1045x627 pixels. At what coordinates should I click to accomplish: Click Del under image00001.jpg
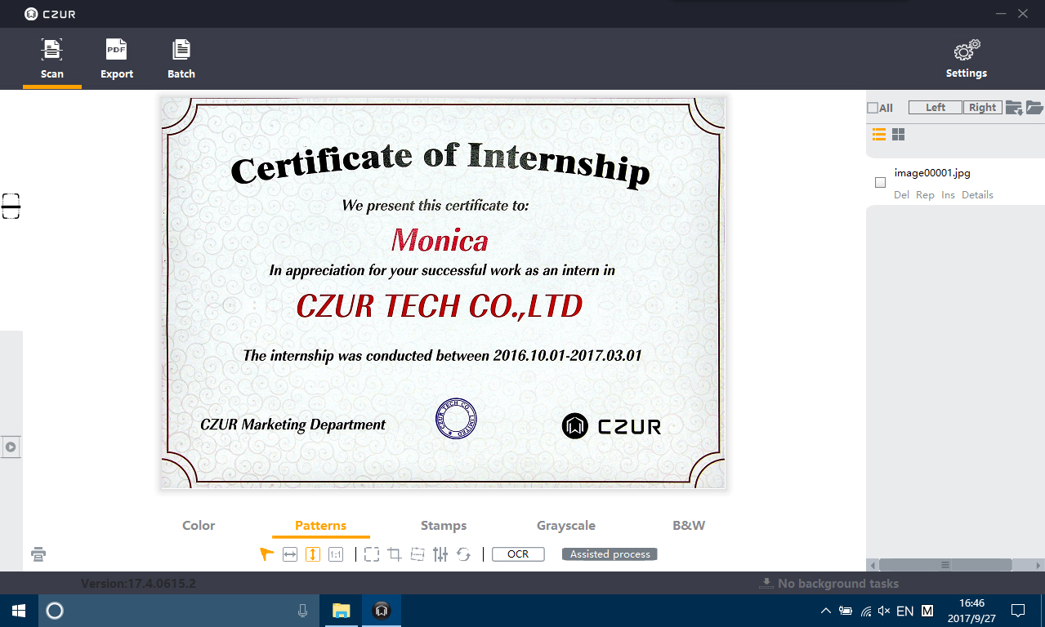(x=901, y=195)
